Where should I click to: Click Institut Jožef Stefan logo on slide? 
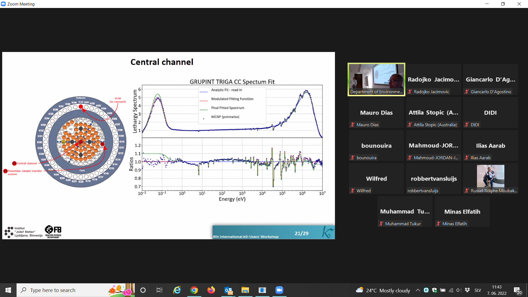pyautogui.click(x=23, y=232)
